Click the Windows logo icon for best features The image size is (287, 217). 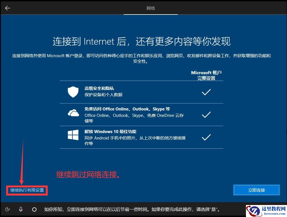(73, 135)
